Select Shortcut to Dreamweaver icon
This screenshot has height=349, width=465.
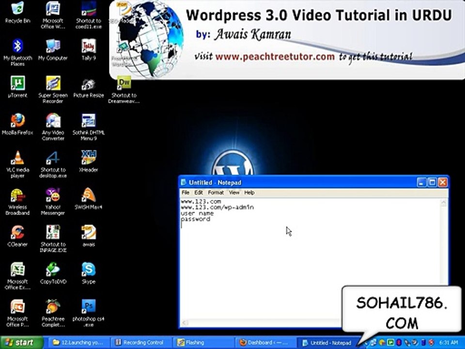124,89
